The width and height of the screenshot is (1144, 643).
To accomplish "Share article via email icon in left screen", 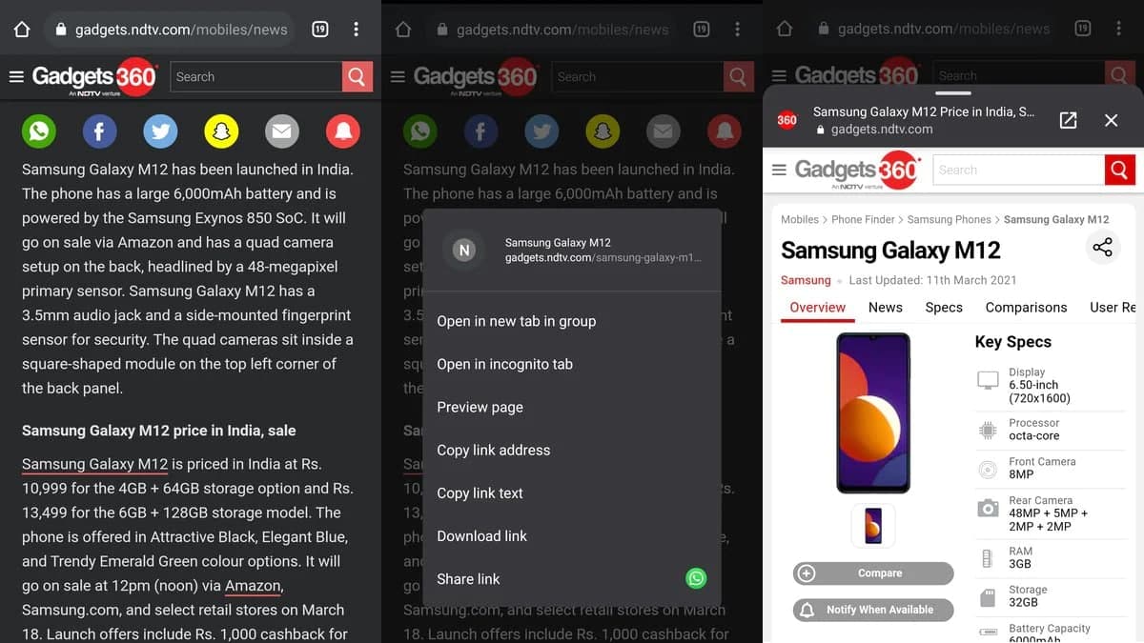I will tap(281, 131).
